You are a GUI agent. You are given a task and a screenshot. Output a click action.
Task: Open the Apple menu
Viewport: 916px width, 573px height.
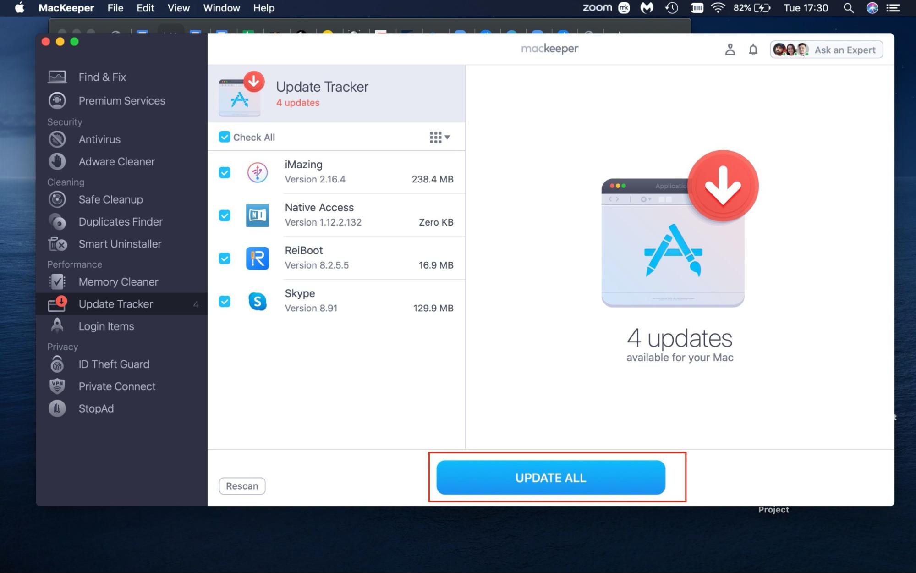click(19, 8)
